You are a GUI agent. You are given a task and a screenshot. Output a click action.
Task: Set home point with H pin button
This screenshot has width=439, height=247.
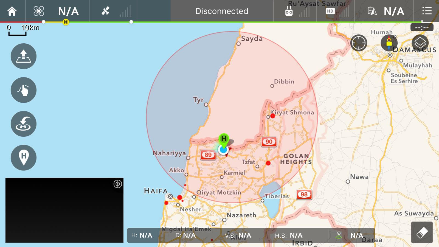pos(24,158)
